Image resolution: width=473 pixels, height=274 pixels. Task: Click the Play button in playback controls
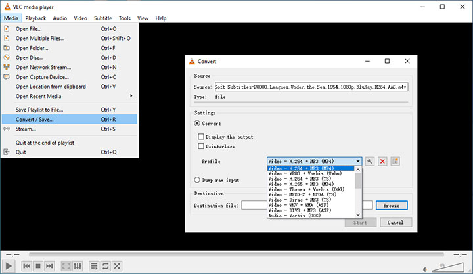coord(9,266)
